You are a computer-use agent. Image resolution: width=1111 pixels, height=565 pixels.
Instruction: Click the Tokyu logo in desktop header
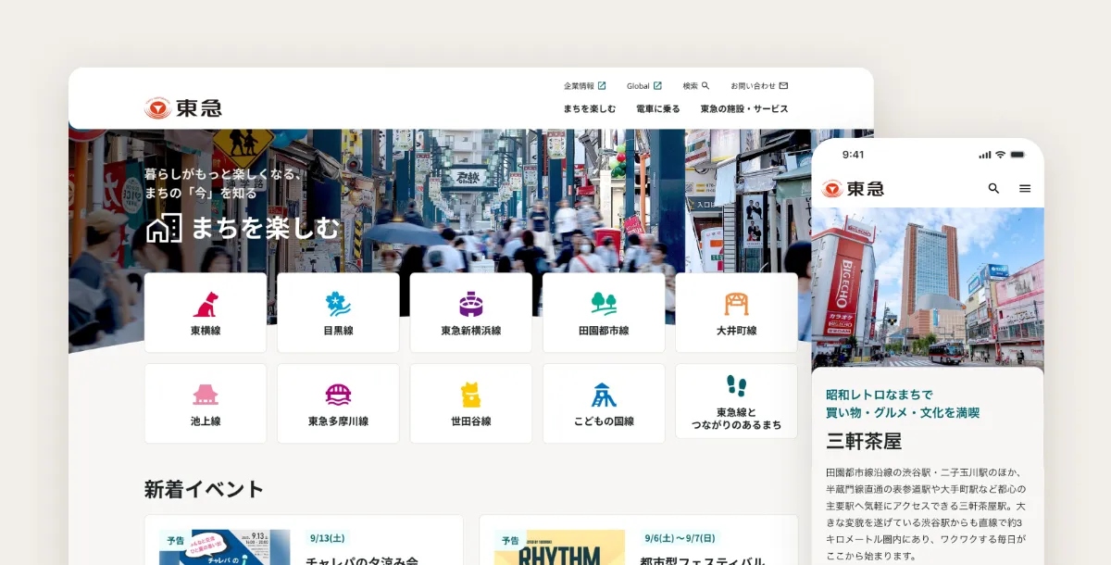[183, 108]
